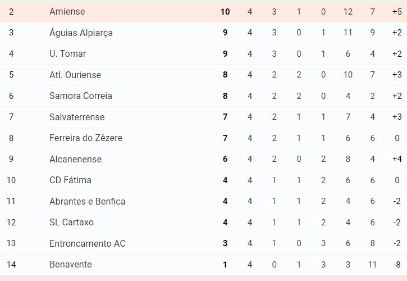
Task: Select position number 14 for Benavente
Action: point(11,265)
